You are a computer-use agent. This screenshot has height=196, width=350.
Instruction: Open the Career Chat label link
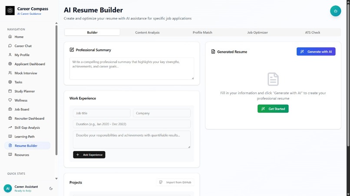23,46
